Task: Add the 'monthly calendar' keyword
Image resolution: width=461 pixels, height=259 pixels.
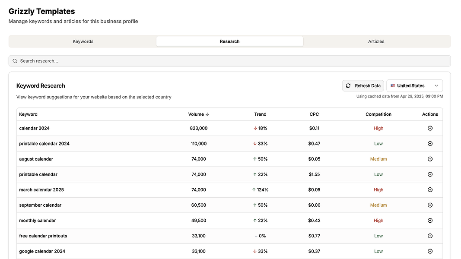Action: click(x=430, y=221)
